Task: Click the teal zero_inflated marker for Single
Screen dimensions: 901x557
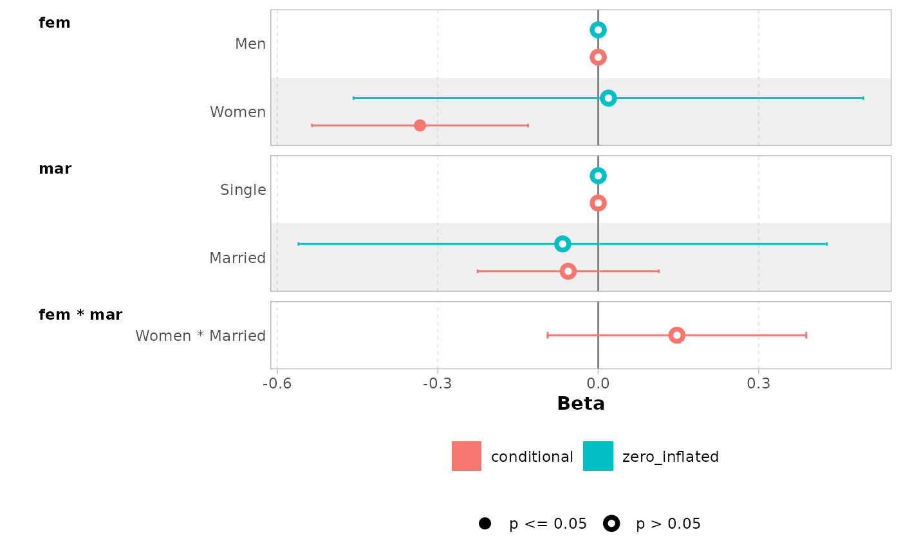Action: click(598, 176)
